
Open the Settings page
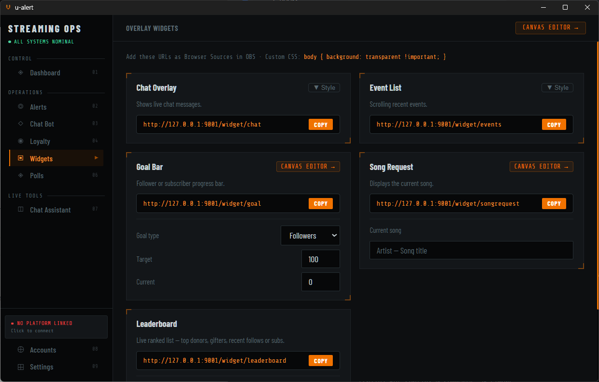[57, 367]
